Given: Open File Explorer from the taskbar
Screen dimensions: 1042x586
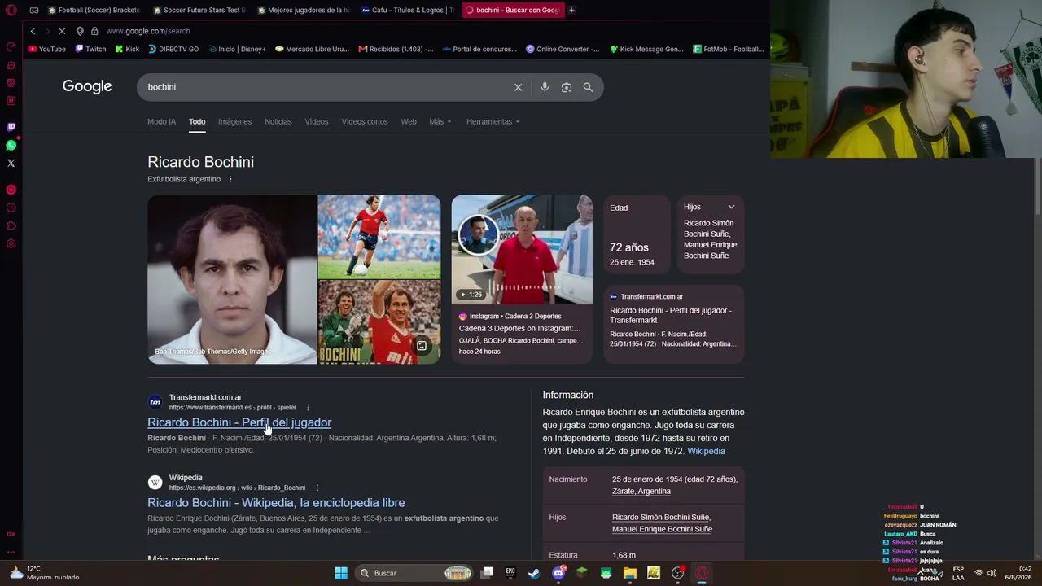Looking at the screenshot, I should [x=630, y=573].
